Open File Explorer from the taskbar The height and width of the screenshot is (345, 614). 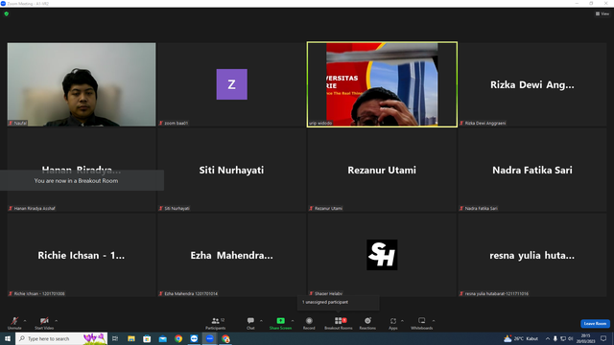(131, 338)
